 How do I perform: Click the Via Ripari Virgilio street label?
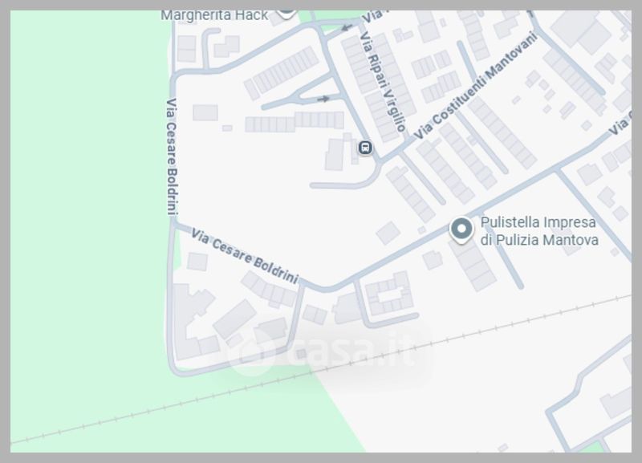pos(383,82)
